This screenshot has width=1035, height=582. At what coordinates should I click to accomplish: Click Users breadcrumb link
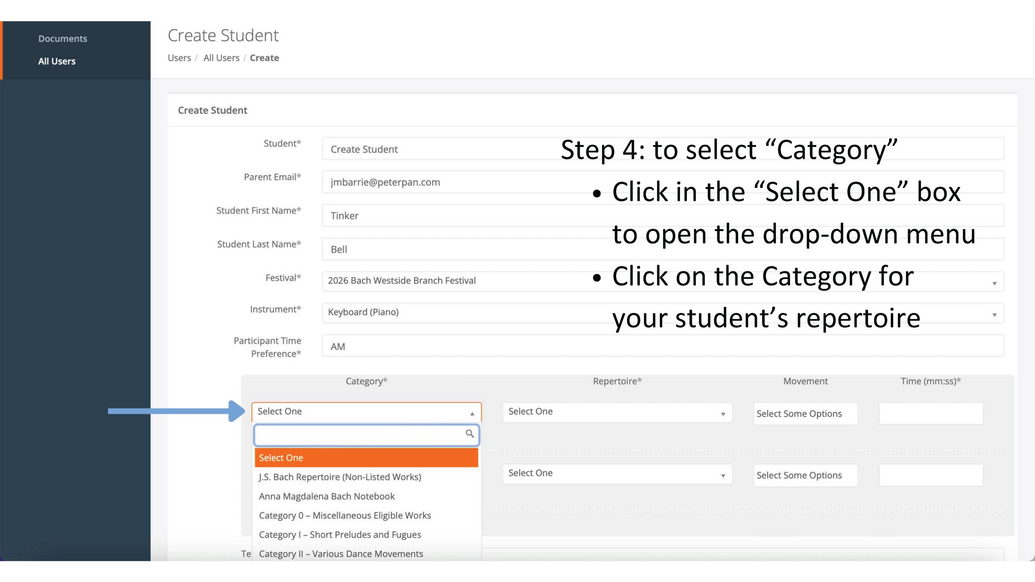click(x=179, y=58)
